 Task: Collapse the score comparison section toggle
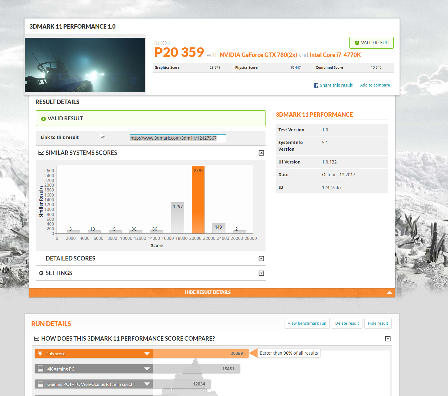coord(388,339)
